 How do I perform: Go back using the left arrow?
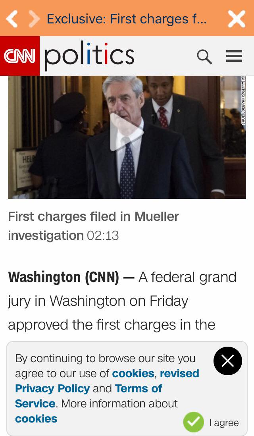pyautogui.click(x=12, y=19)
